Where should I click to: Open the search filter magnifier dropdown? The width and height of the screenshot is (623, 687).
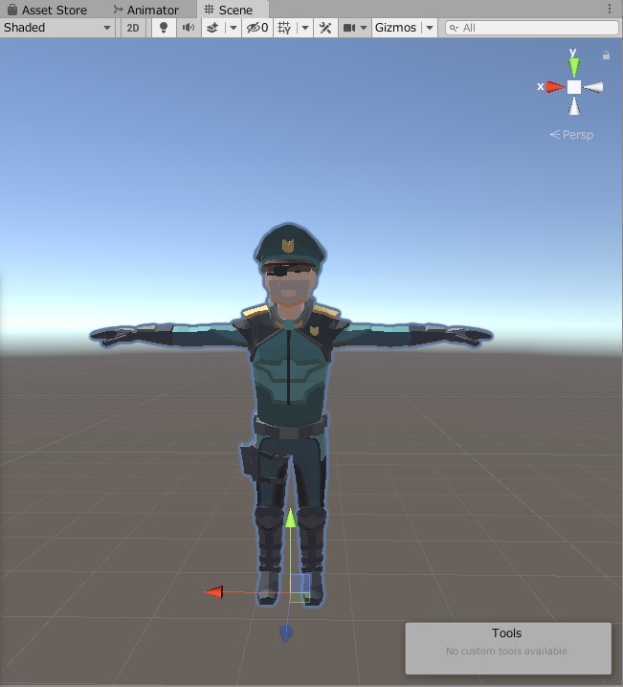point(454,28)
